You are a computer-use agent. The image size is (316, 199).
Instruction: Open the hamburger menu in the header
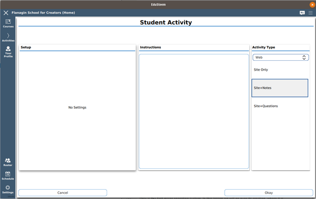(311, 13)
